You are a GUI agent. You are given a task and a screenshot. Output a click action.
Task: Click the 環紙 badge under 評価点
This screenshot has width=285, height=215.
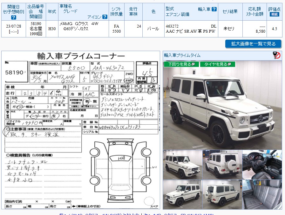274,14
